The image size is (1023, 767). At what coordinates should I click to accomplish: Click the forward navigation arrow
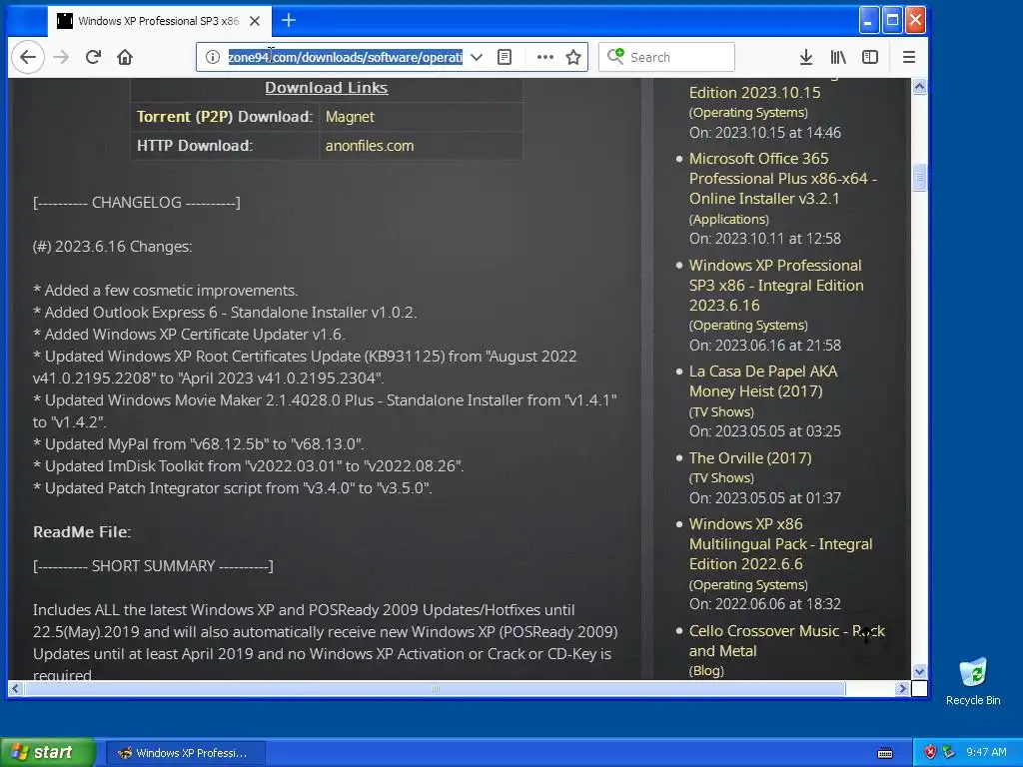[x=61, y=57]
